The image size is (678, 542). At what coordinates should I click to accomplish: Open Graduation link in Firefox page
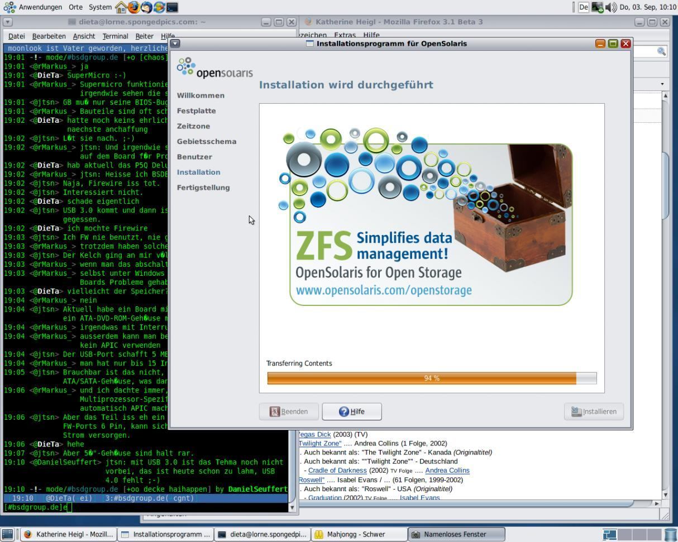(x=324, y=498)
